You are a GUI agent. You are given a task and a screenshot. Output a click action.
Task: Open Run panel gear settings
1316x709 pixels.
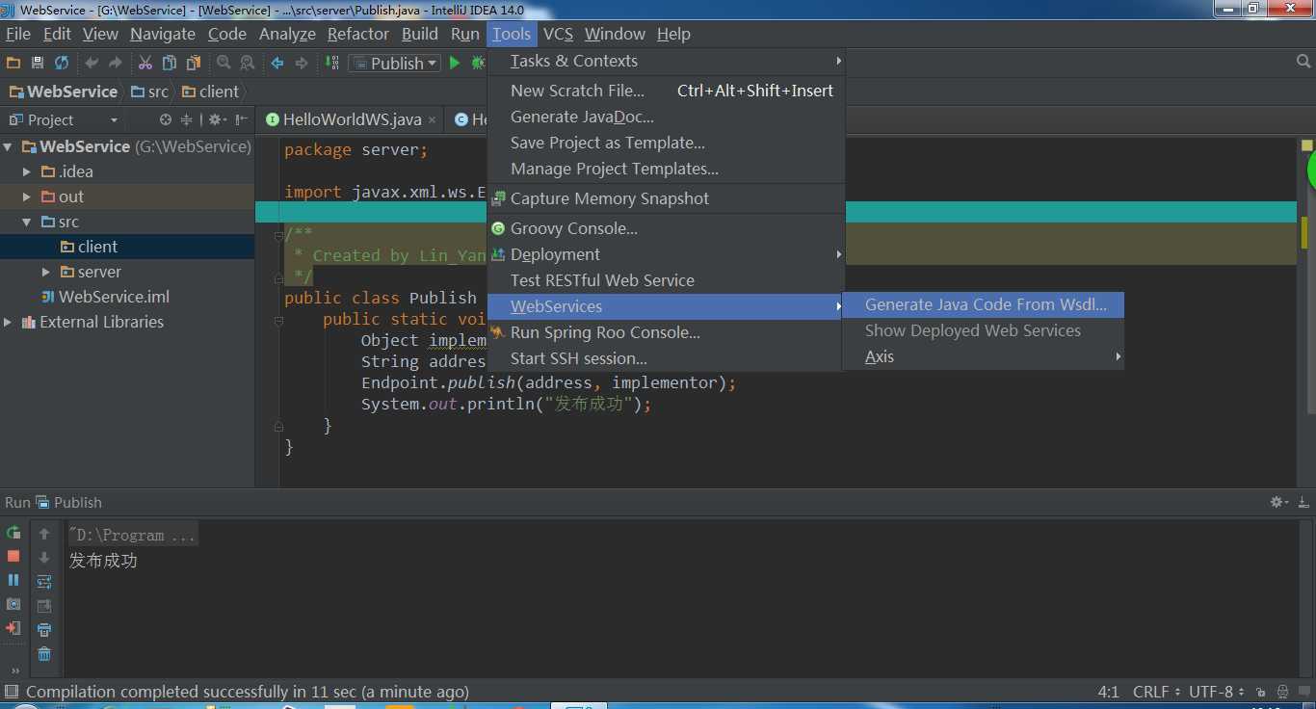1279,502
